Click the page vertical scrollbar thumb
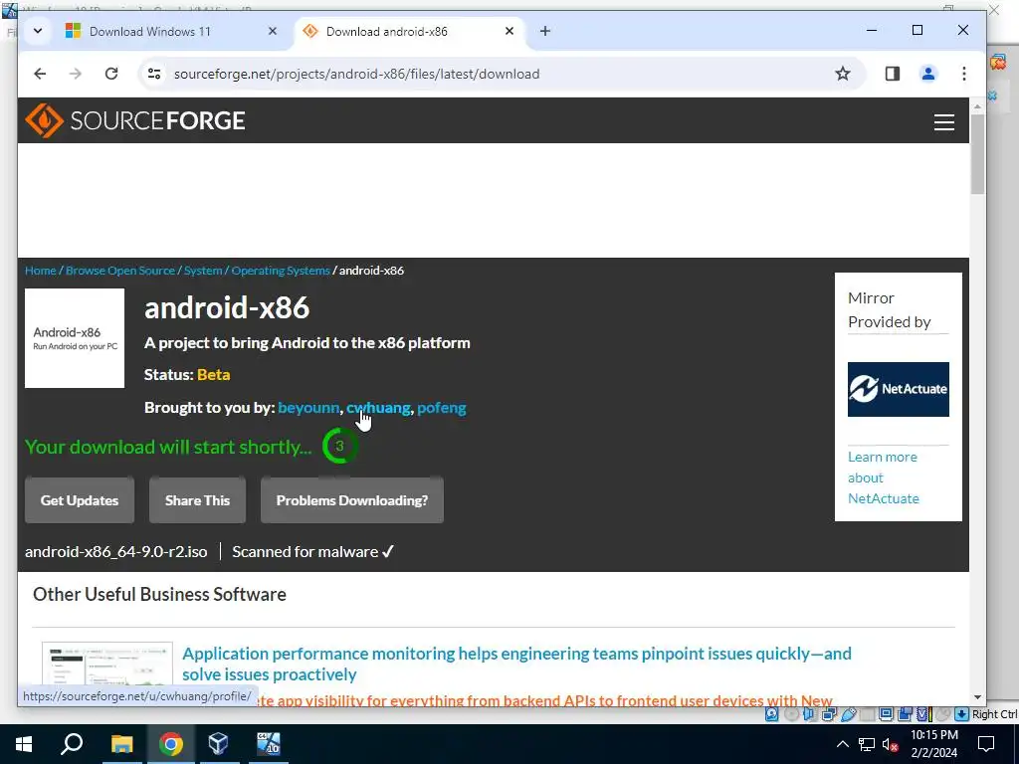Viewport: 1019px width, 764px height. pos(977,154)
